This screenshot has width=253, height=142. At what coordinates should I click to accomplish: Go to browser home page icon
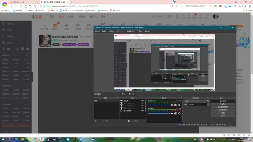click(x=26, y=6)
